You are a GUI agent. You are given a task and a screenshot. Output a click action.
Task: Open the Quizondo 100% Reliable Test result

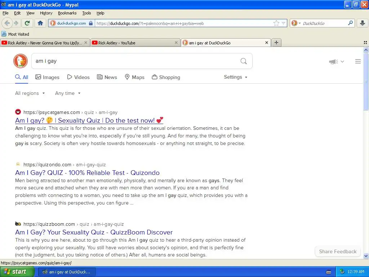coord(87,173)
